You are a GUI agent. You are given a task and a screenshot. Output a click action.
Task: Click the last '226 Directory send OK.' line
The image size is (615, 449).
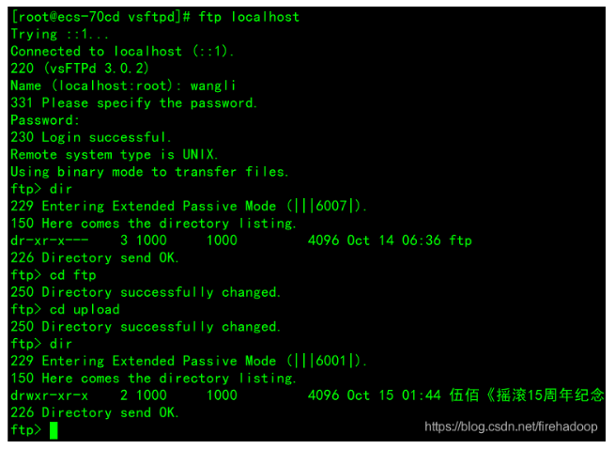point(95,412)
